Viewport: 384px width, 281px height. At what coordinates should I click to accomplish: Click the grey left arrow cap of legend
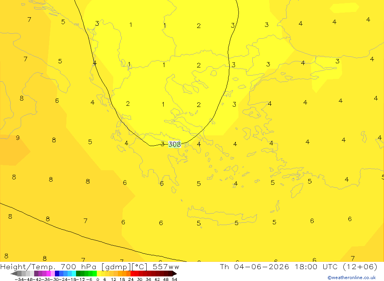pos(14,274)
